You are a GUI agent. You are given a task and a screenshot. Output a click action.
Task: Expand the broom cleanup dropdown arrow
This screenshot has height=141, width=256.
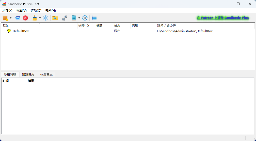[x=40, y=18]
